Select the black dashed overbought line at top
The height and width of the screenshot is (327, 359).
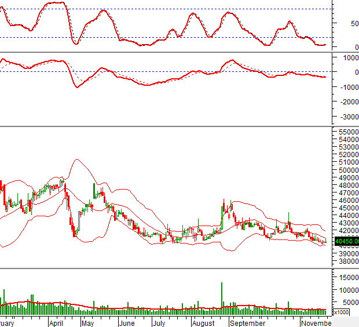174,9
